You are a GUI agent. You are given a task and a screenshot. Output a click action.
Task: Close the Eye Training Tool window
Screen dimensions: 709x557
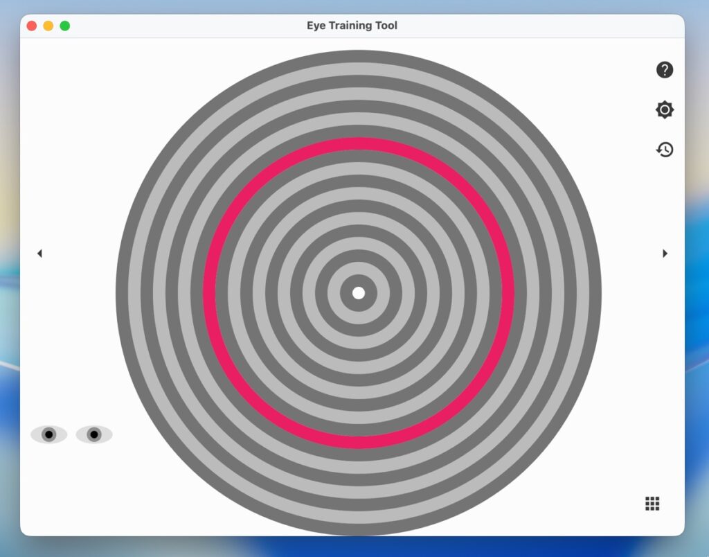pyautogui.click(x=32, y=26)
